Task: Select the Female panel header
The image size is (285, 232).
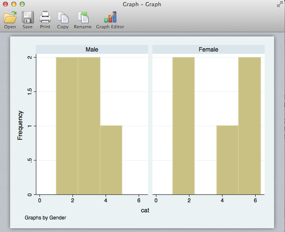Action: click(208, 49)
